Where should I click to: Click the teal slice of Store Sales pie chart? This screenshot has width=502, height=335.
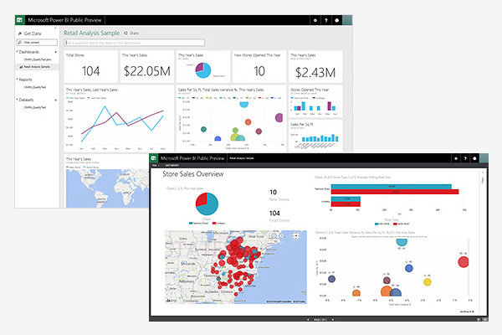pos(211,207)
